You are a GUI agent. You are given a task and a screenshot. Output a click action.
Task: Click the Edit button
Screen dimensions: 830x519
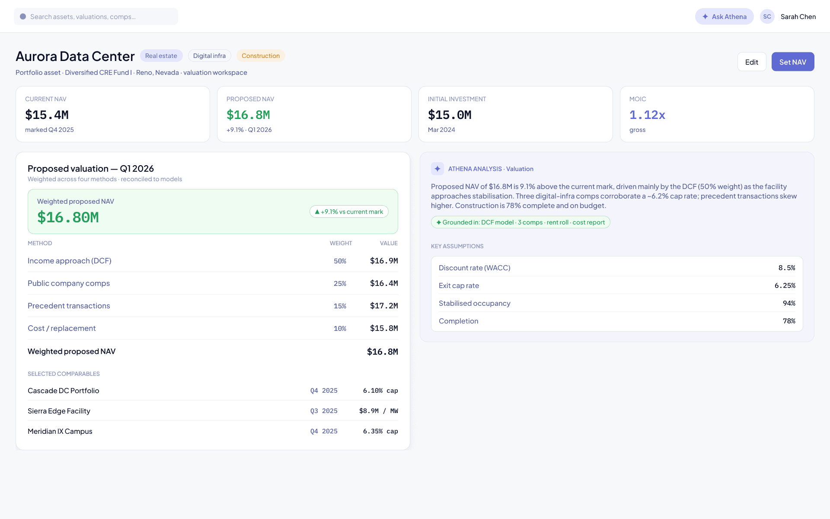coord(752,62)
